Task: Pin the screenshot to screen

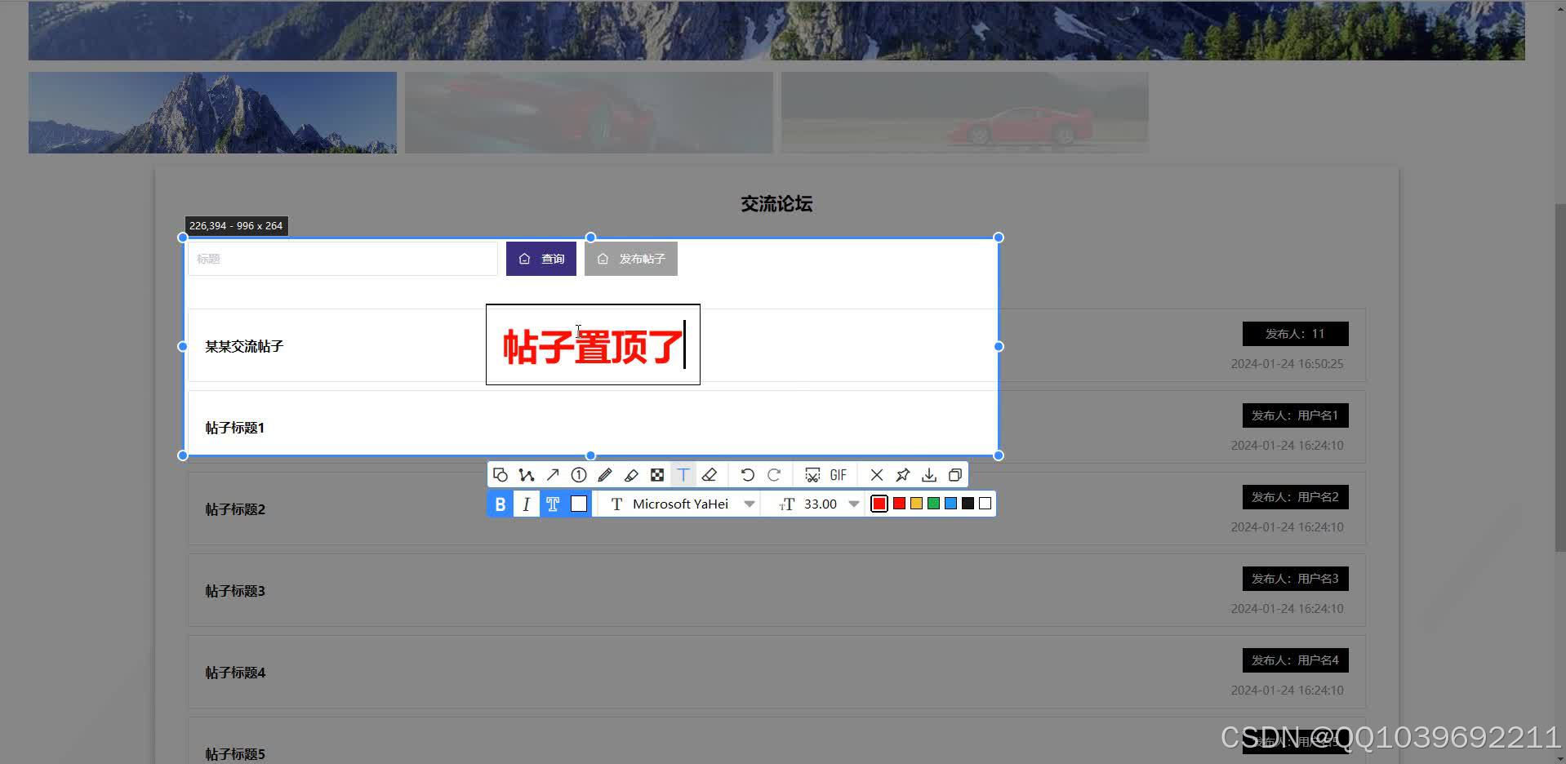Action: coord(902,474)
